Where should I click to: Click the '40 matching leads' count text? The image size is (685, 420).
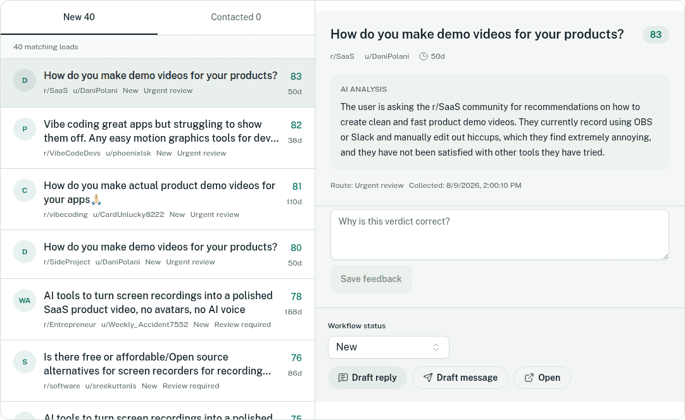point(46,47)
